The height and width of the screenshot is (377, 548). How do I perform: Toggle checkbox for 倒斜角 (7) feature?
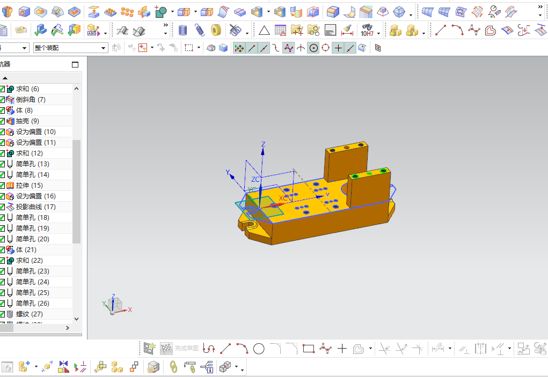[2, 100]
